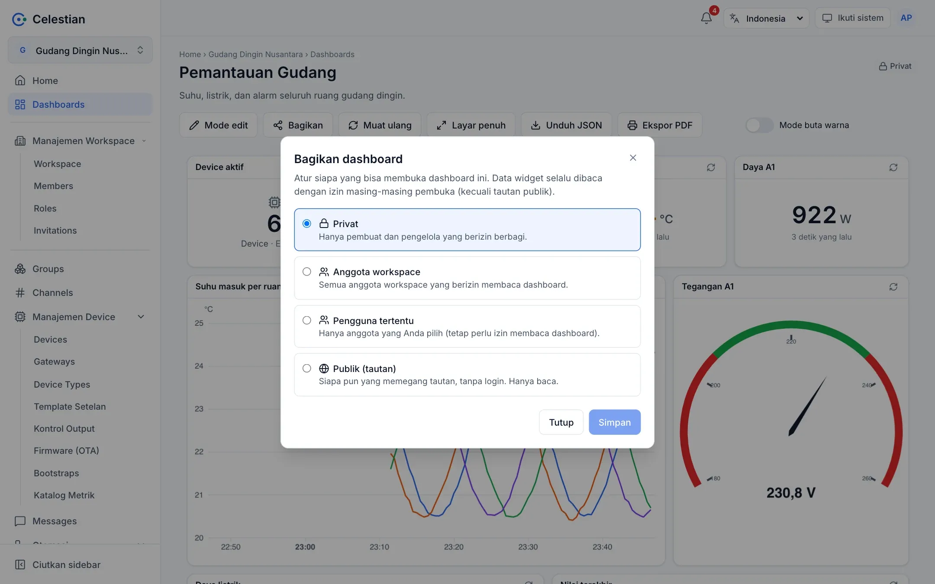Click the Layar penuh button
This screenshot has width=935, height=584.
(x=471, y=125)
